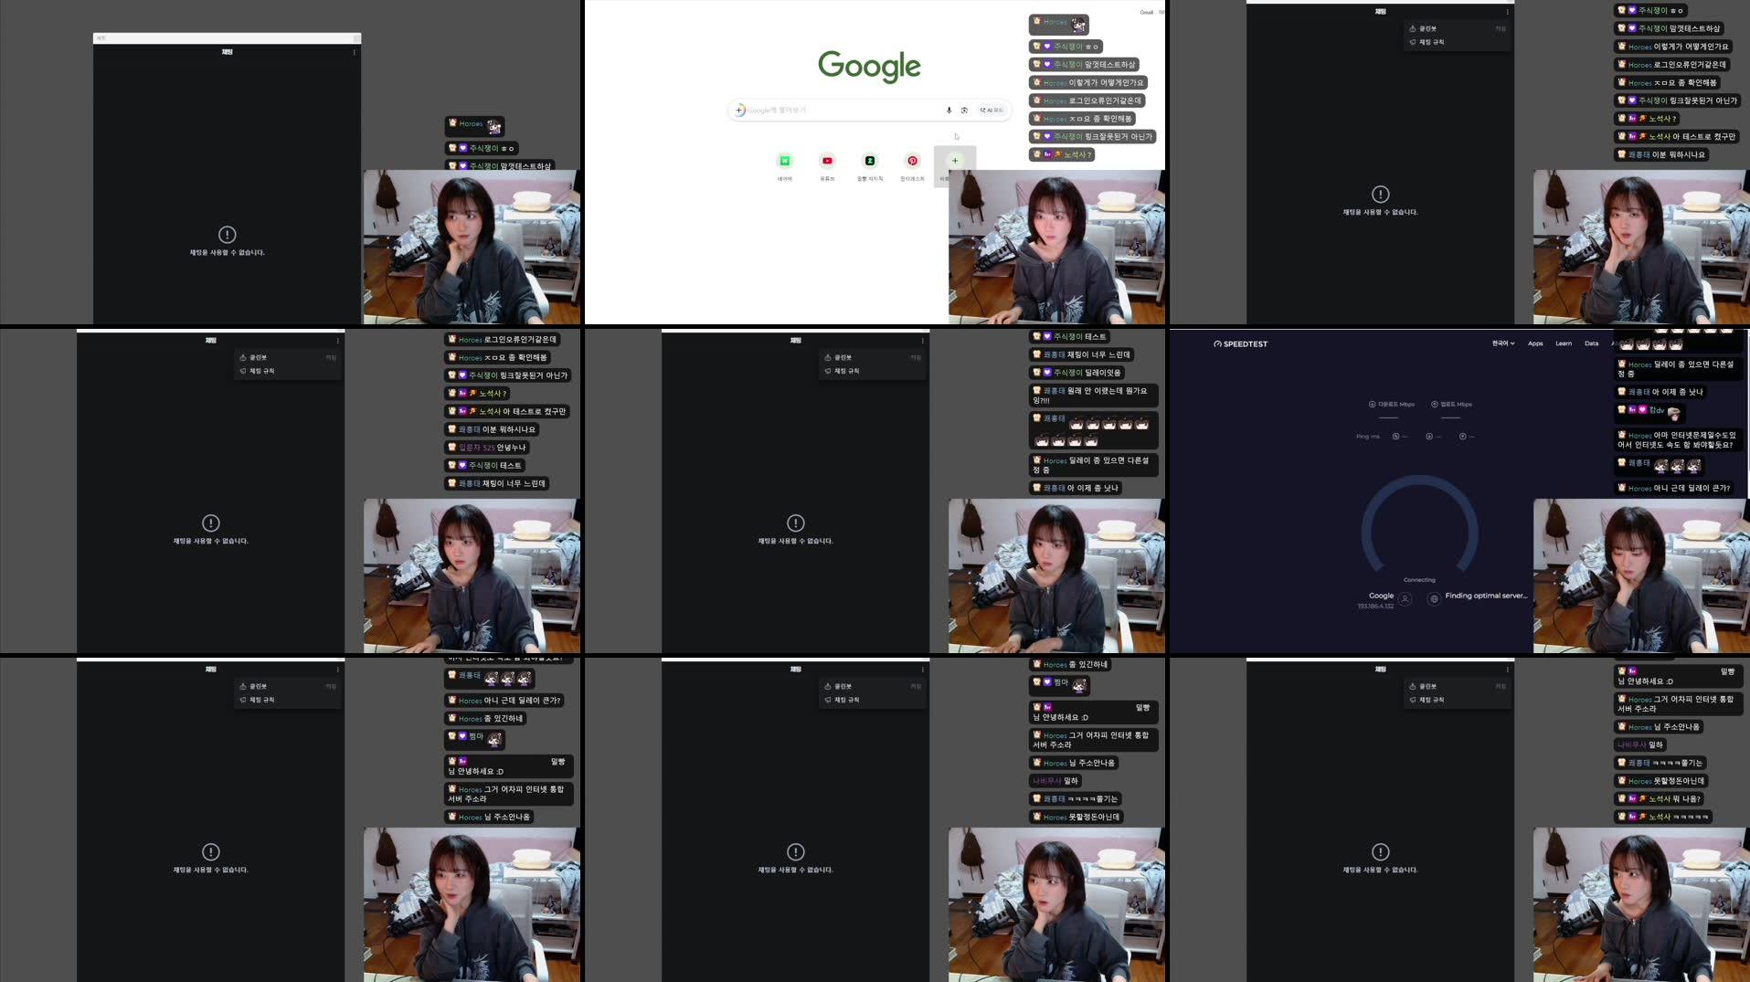Image resolution: width=1750 pixels, height=982 pixels.
Task: Click the add shortcut plus icon
Action: 954,163
